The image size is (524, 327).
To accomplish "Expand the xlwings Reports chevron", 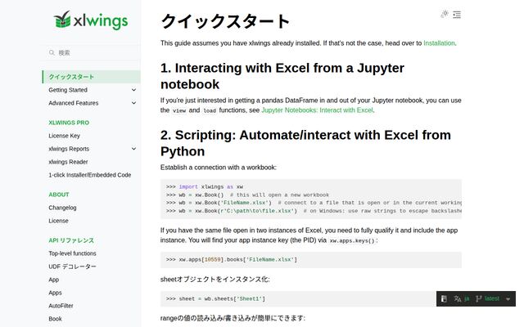I will [x=133, y=149].
